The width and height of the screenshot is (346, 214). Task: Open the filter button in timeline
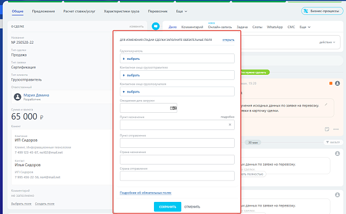point(333,142)
